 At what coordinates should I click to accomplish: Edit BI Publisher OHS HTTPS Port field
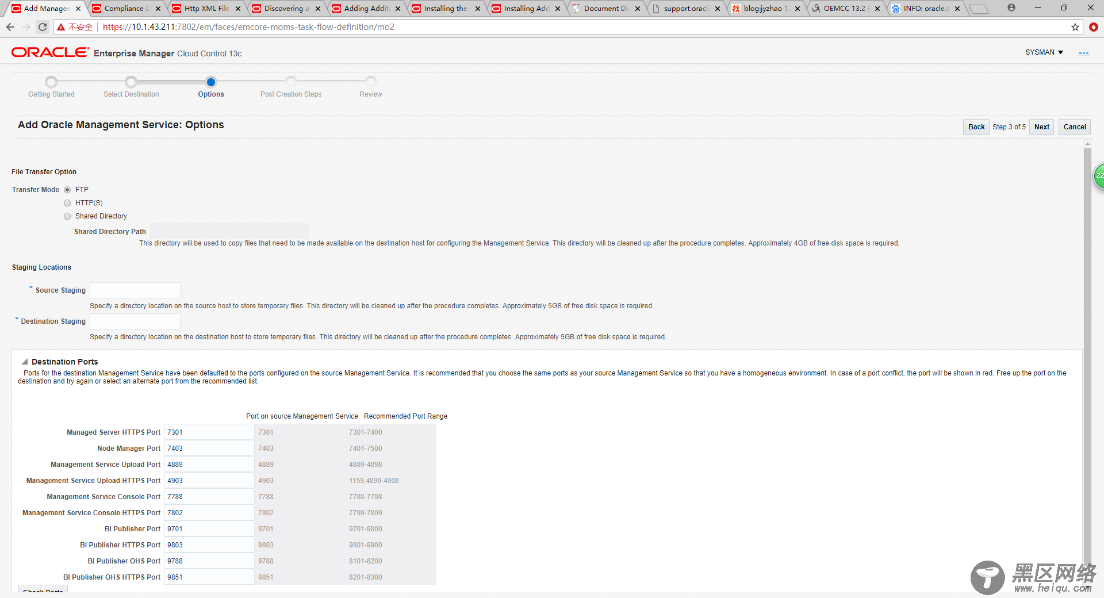click(x=209, y=577)
